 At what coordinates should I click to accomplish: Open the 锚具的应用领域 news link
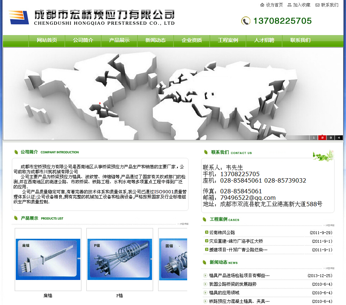pos(224,293)
